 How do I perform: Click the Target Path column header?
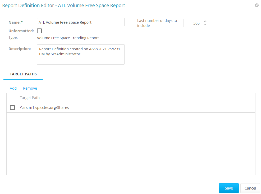(30, 98)
